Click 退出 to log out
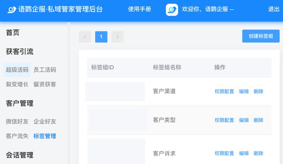The height and width of the screenshot is (164, 283). (x=274, y=9)
